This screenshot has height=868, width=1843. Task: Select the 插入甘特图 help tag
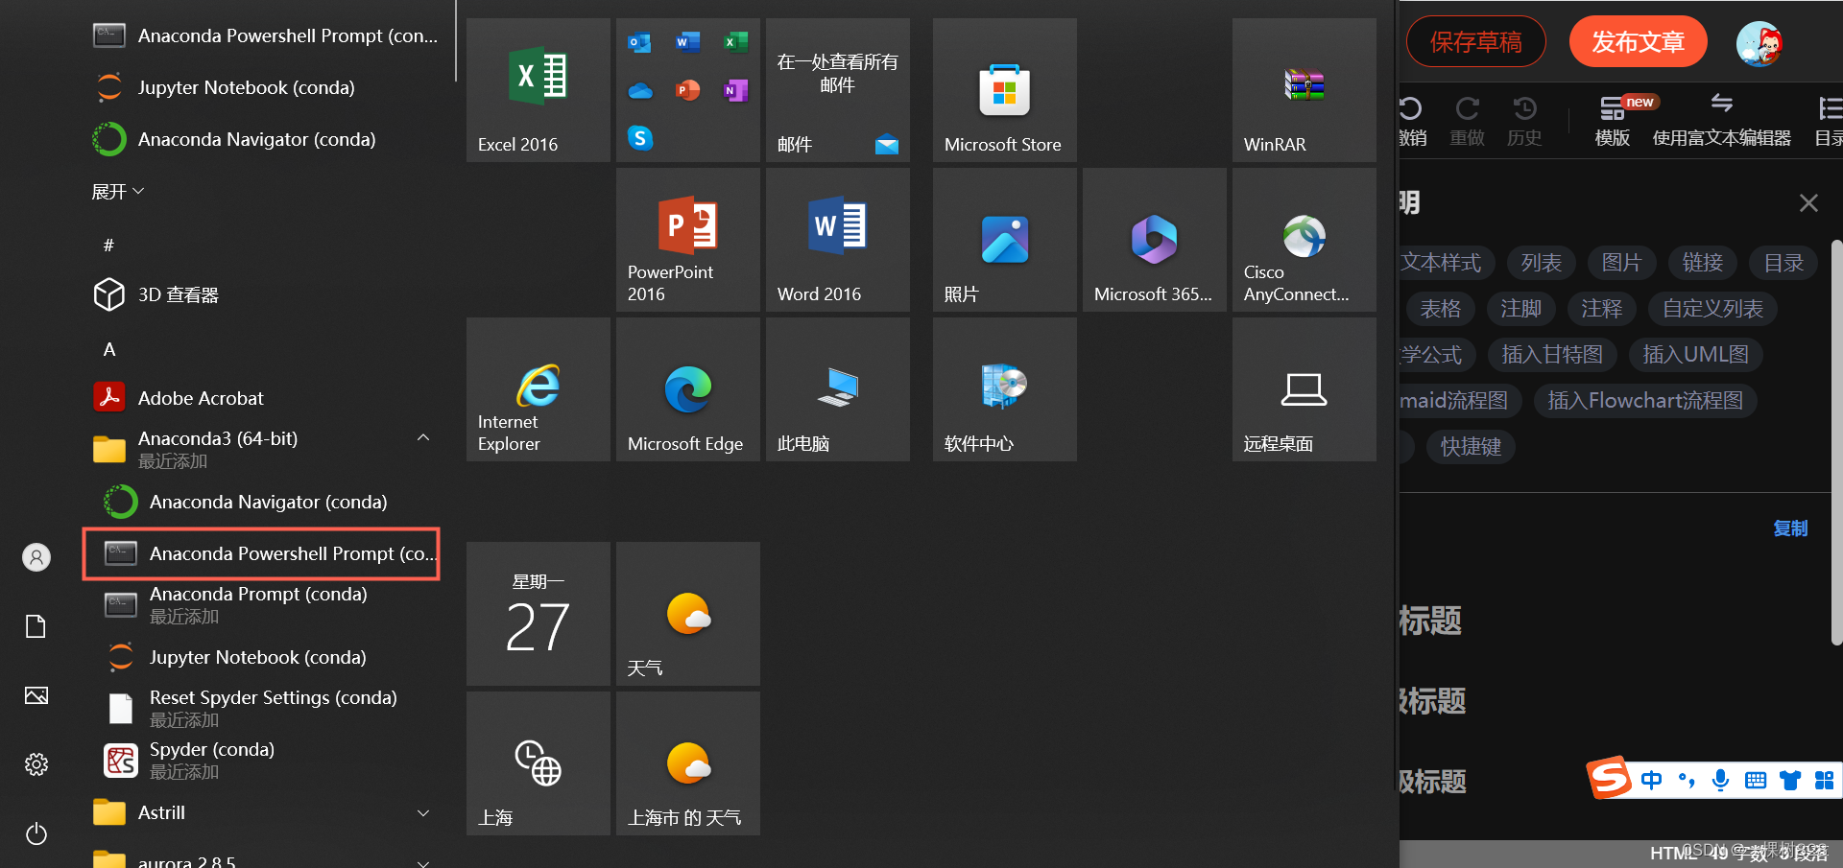[1552, 354]
